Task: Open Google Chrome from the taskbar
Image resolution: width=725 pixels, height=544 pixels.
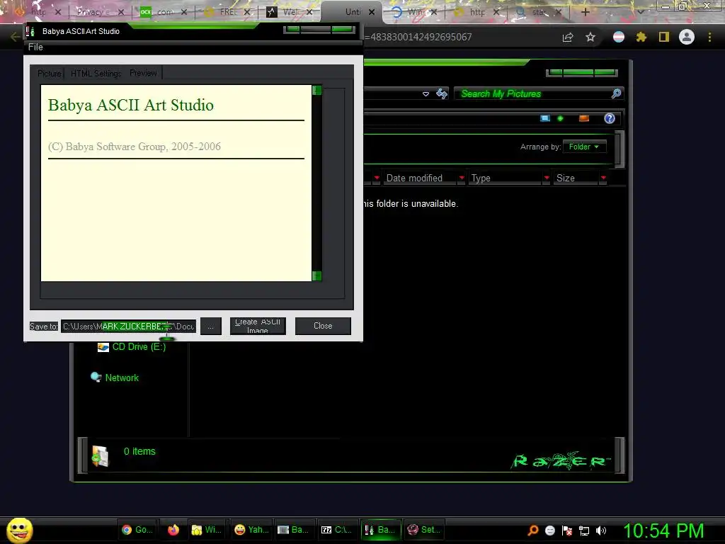Action: pos(137,530)
